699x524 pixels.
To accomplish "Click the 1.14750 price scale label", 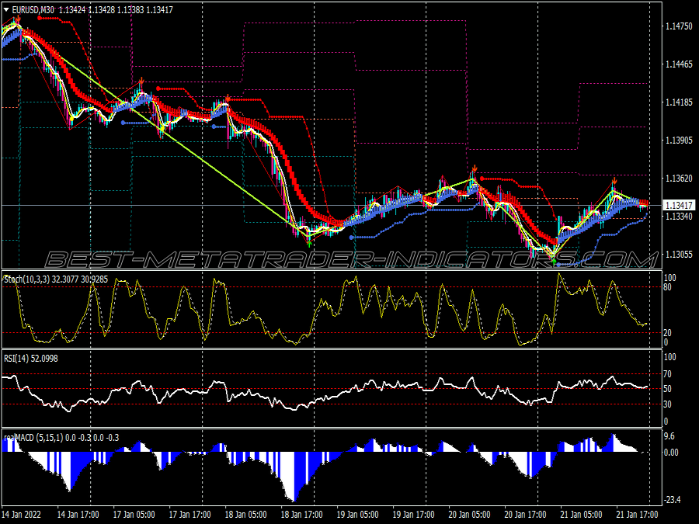I will pos(679,26).
